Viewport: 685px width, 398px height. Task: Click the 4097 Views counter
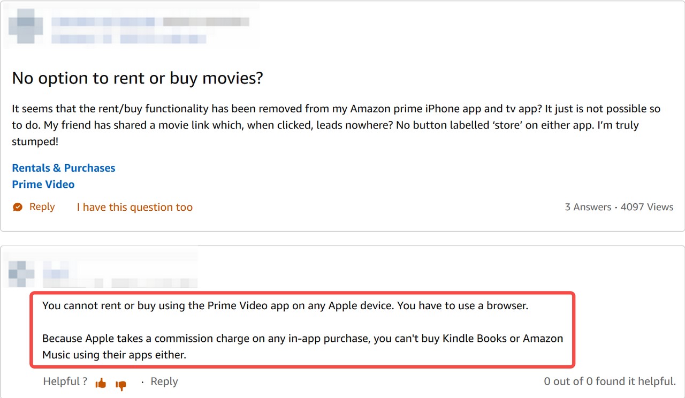point(647,207)
